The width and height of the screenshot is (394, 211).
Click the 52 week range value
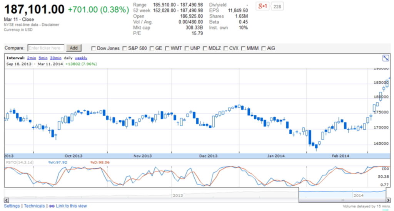[178, 10]
